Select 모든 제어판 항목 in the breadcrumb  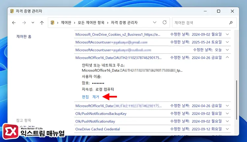click(x=91, y=23)
